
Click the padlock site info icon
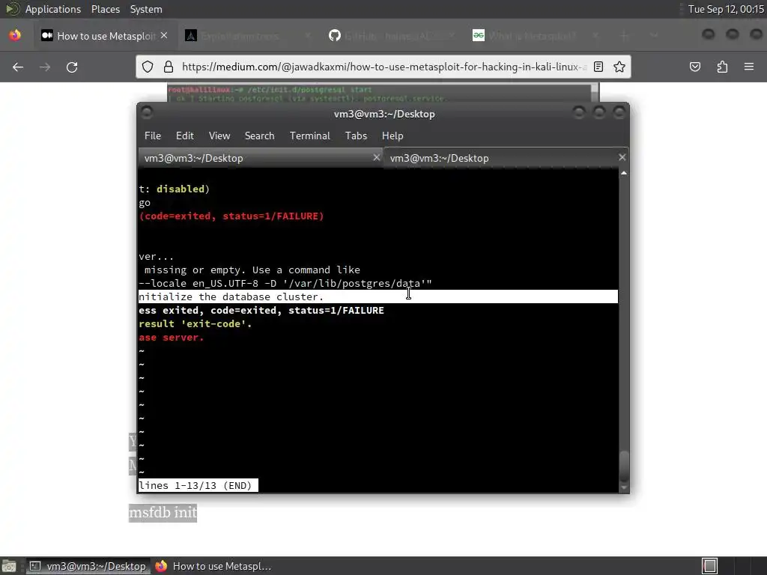169,67
